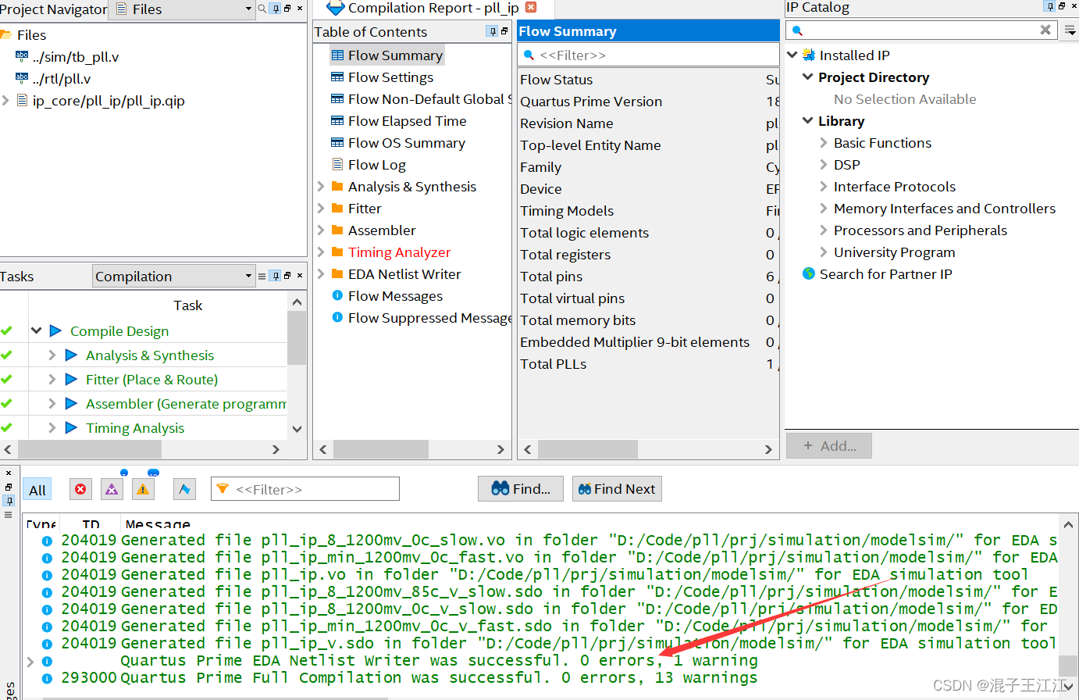The image size is (1079, 700).
Task: Expand the Analysis & Synthesis task
Action: tap(52, 355)
